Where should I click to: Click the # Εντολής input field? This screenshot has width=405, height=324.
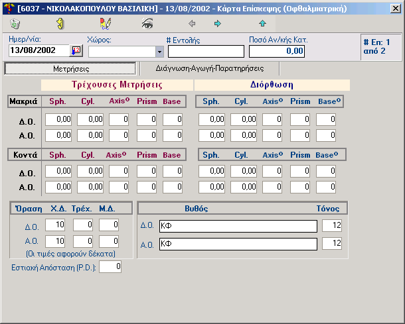(206, 51)
